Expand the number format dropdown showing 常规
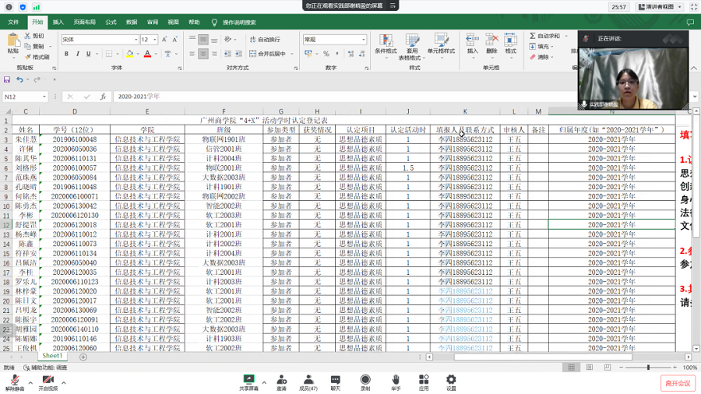701x394 pixels. (x=363, y=40)
